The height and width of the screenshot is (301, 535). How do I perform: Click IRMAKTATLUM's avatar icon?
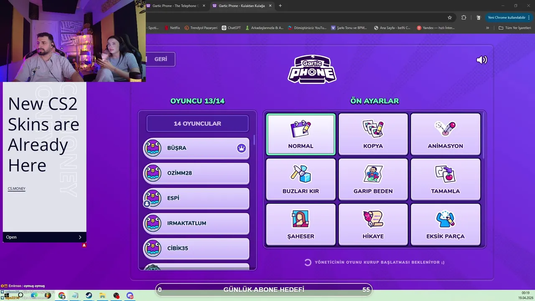153,223
